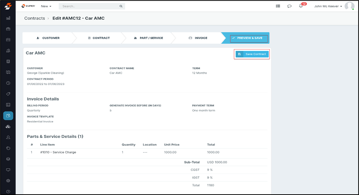Click the price tag icon in sidebar
The width and height of the screenshot is (359, 195).
click(8, 94)
